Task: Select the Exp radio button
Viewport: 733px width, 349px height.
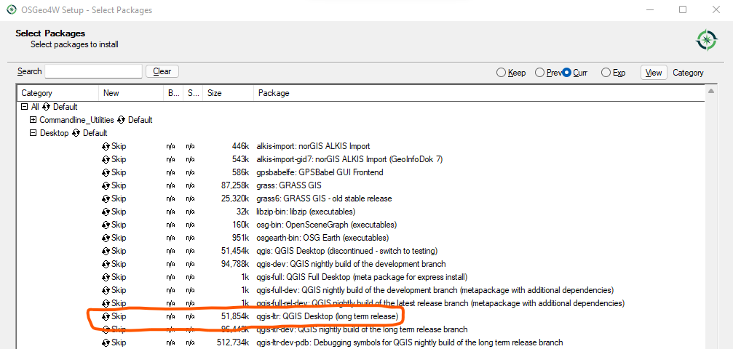Action: tap(606, 73)
